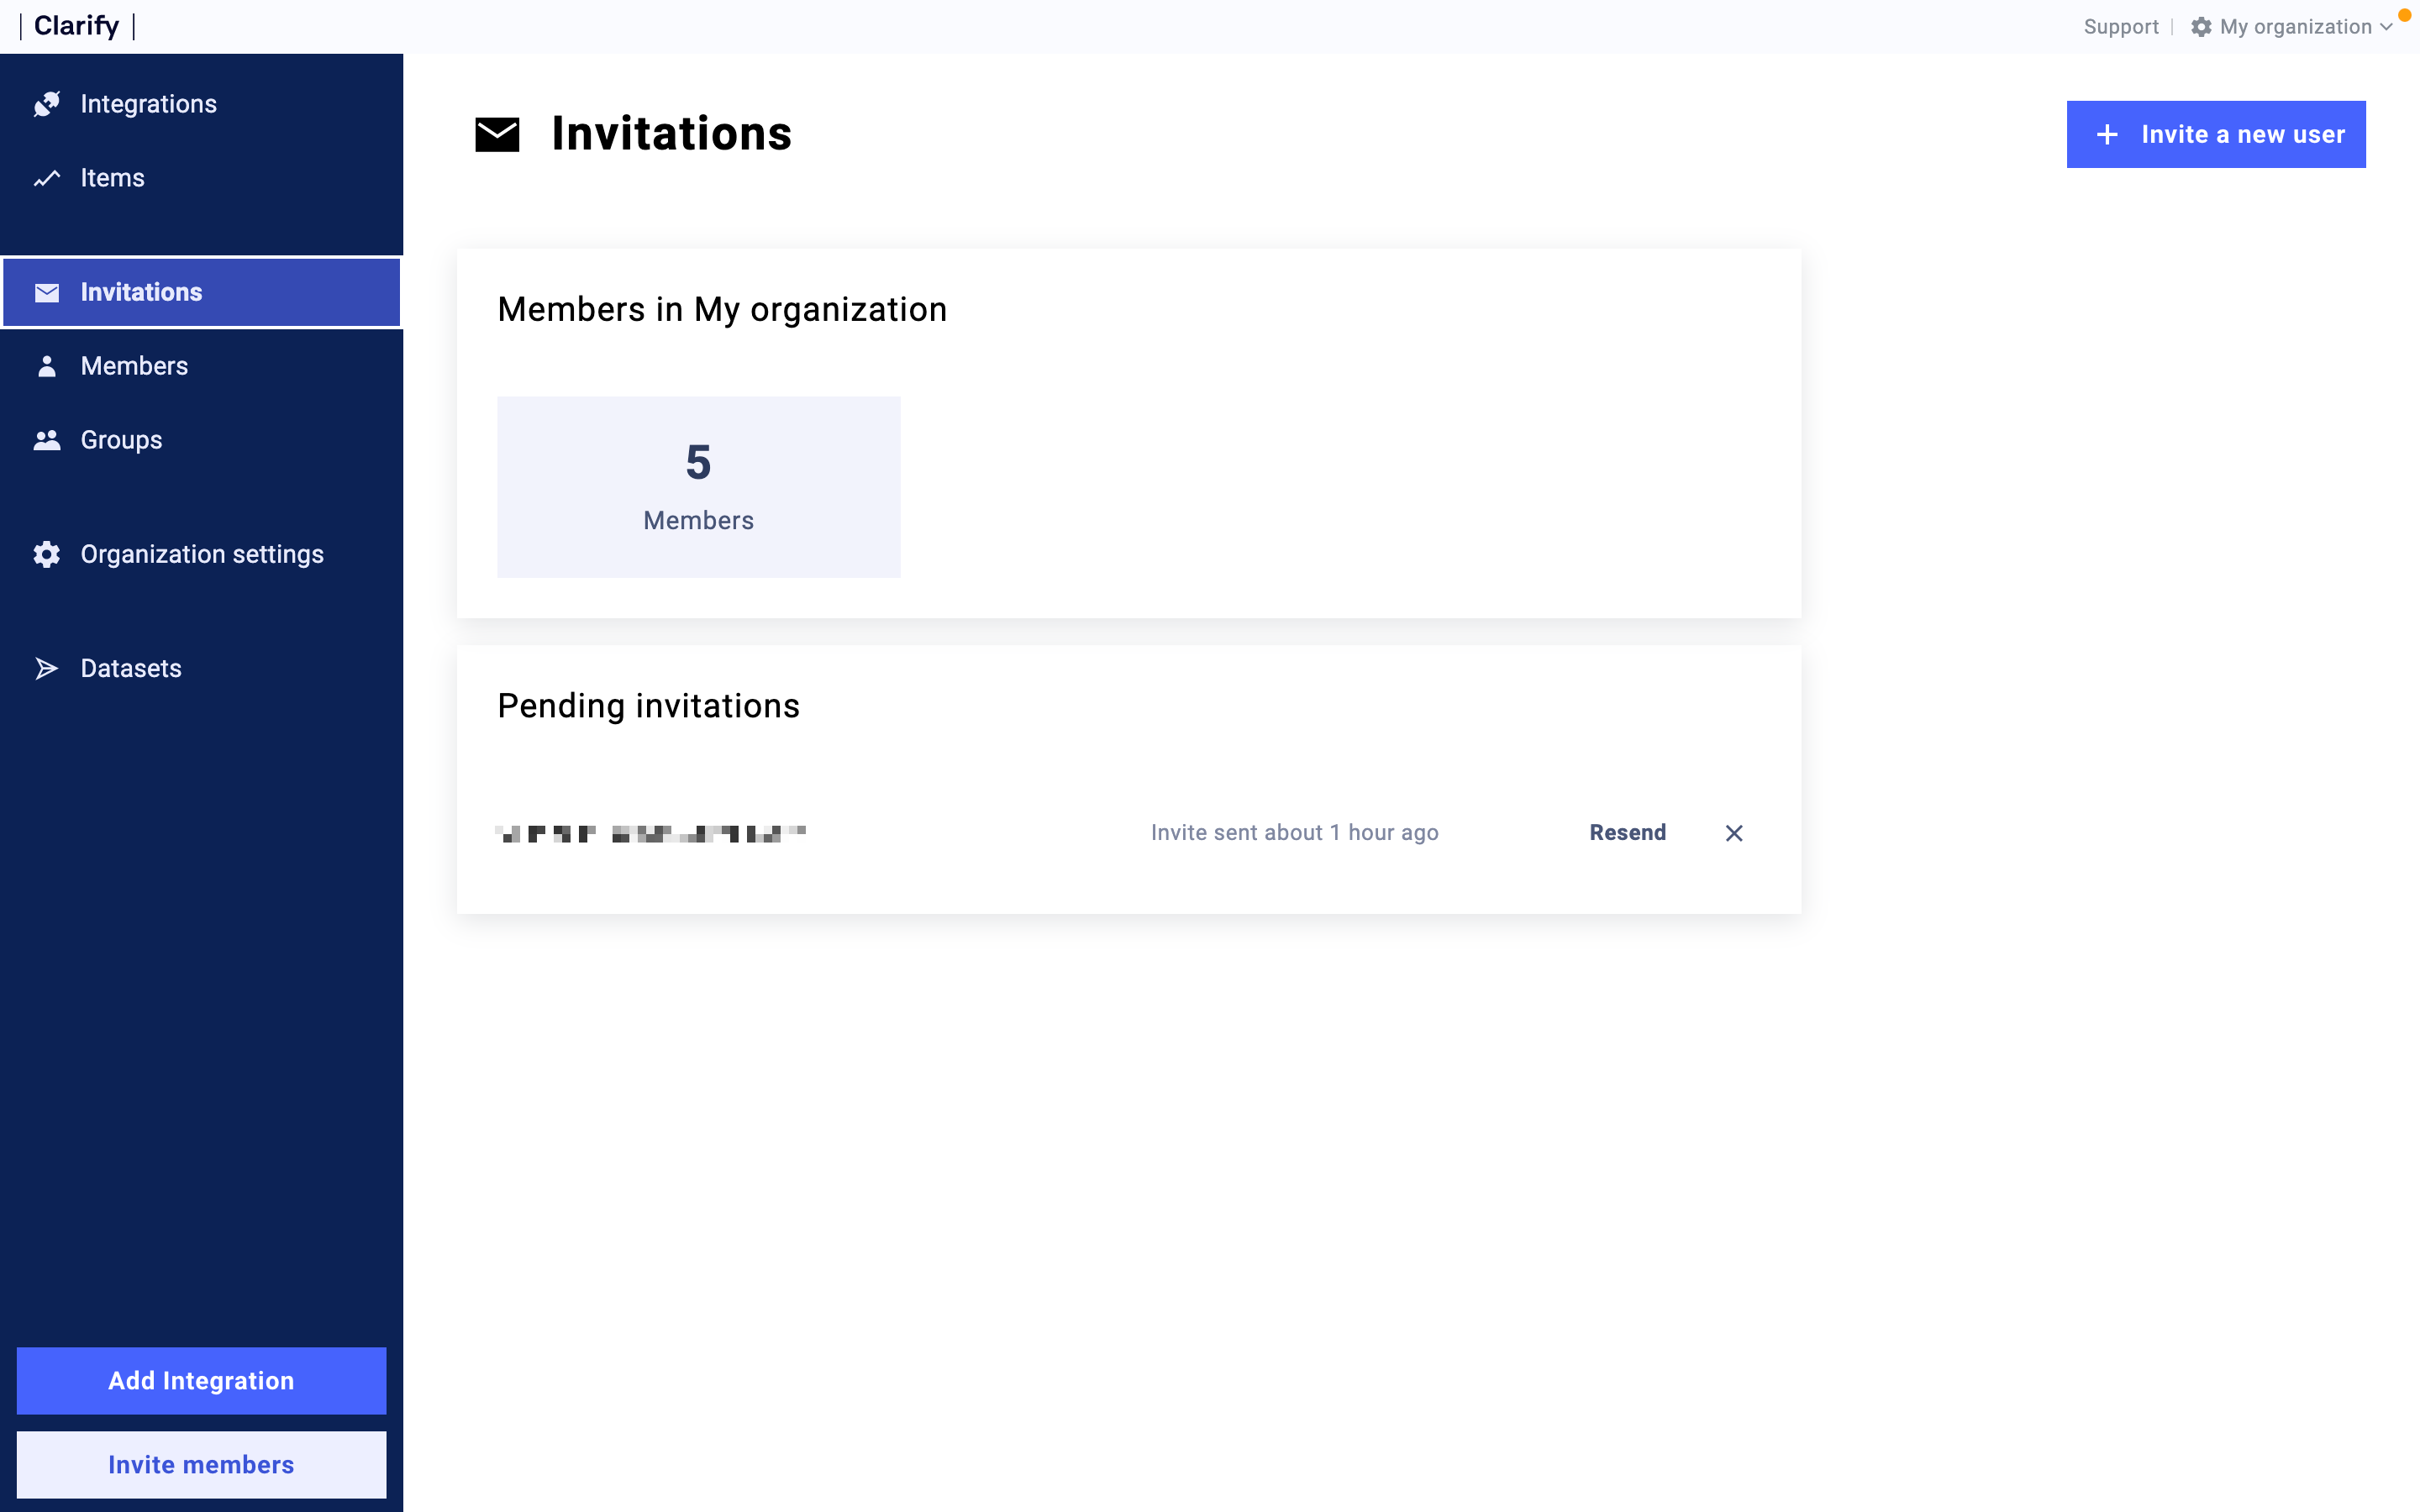The height and width of the screenshot is (1512, 2420).
Task: Click the Datasets arrow icon
Action: click(x=46, y=668)
